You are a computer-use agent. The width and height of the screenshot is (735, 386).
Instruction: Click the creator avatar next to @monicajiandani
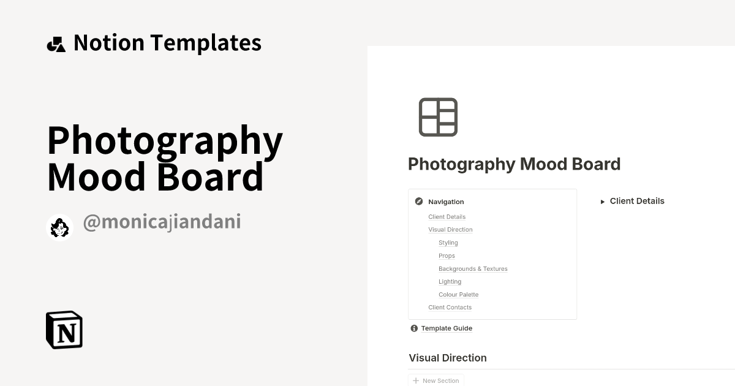(x=59, y=227)
